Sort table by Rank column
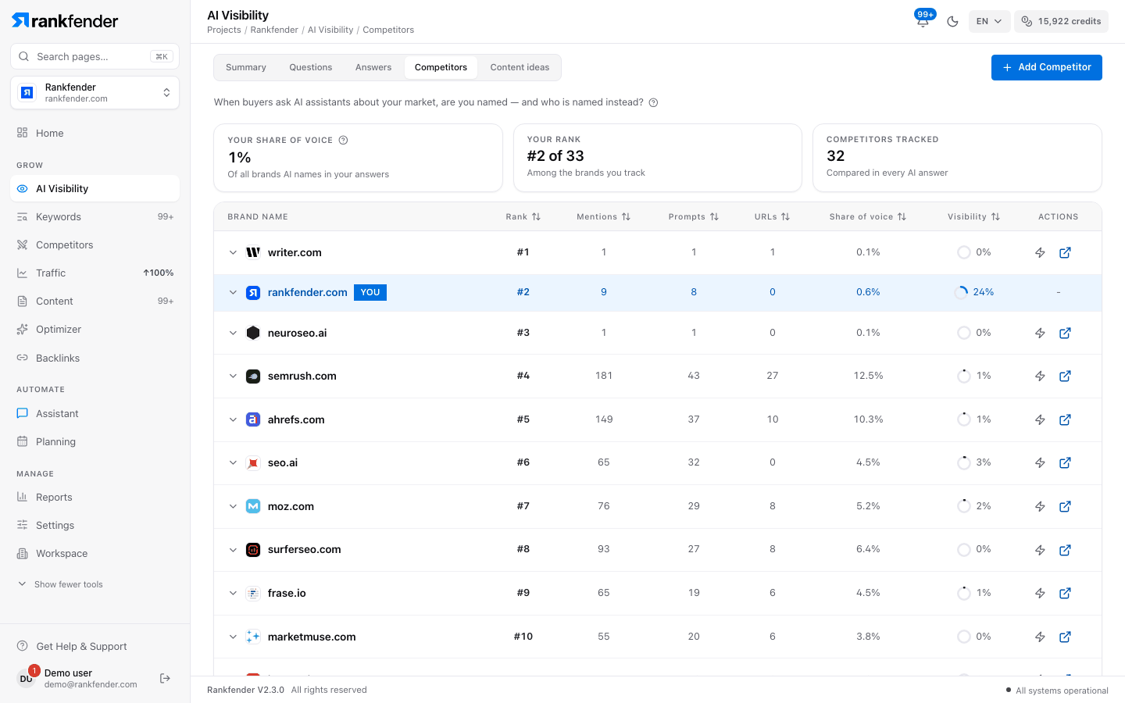The height and width of the screenshot is (703, 1125). 523,217
